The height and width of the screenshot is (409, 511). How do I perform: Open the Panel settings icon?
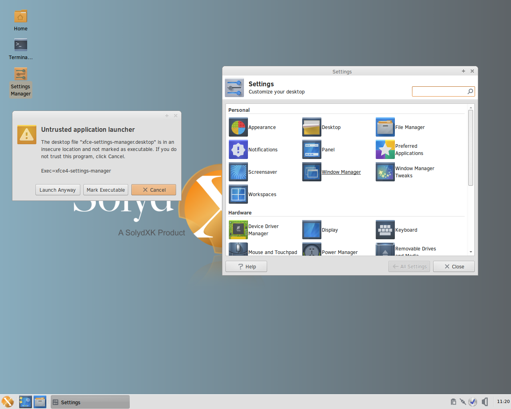[312, 149]
